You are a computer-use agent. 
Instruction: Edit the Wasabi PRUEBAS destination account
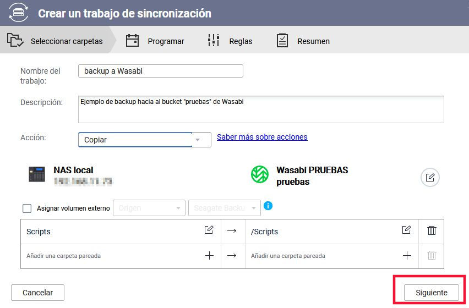(x=430, y=177)
